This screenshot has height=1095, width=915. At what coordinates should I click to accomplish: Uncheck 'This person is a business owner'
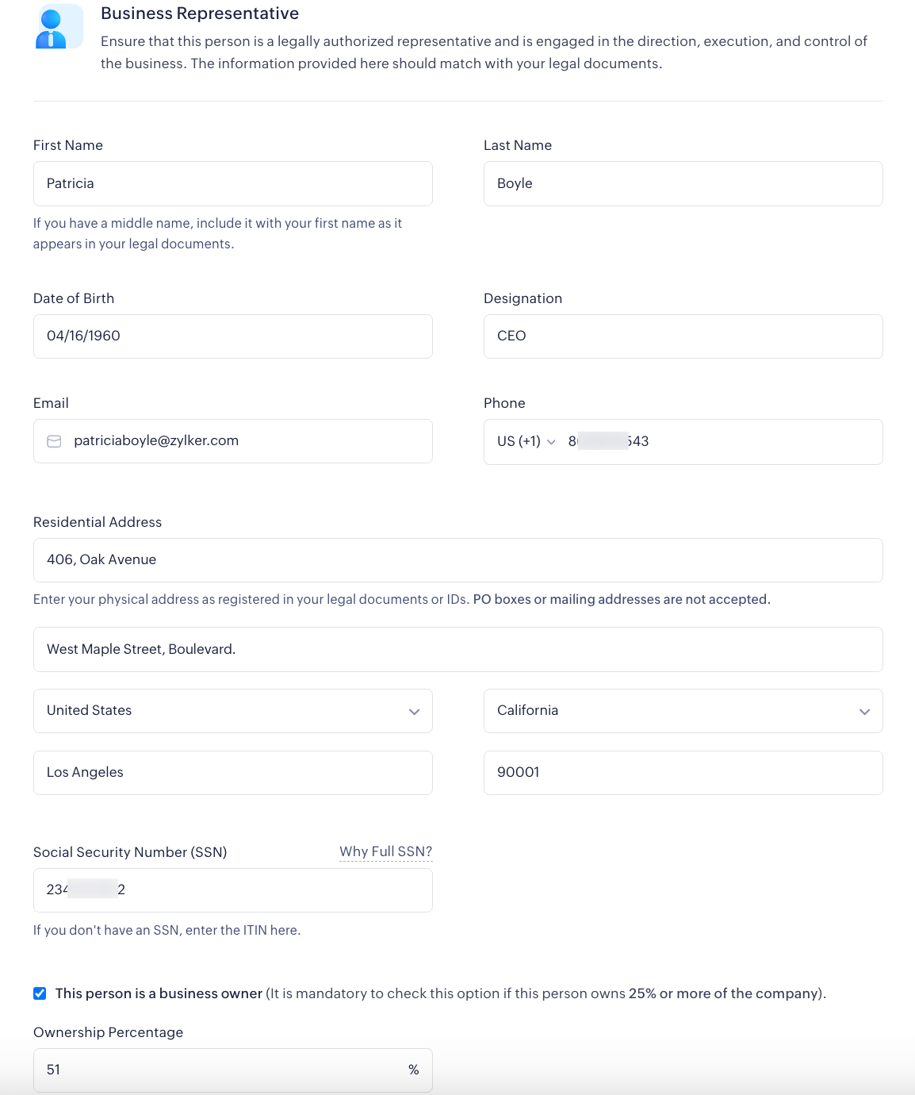click(40, 993)
